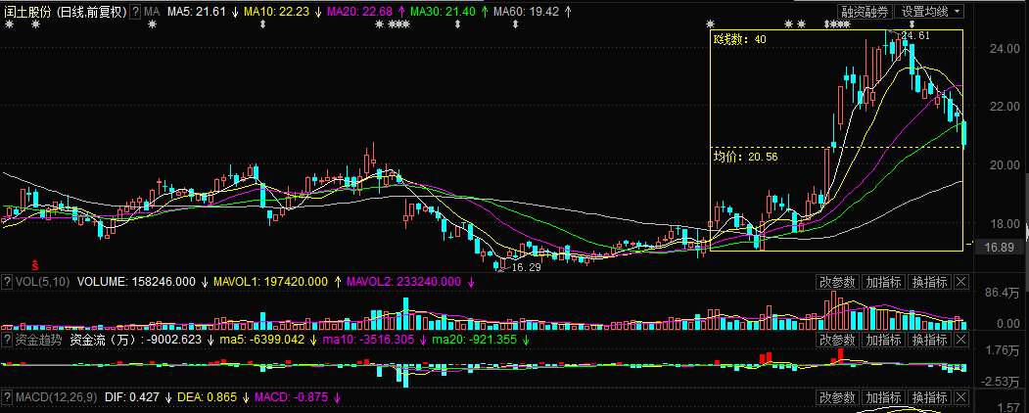Click the K线数: 40 label
This screenshot has width=1029, height=413.
point(739,39)
